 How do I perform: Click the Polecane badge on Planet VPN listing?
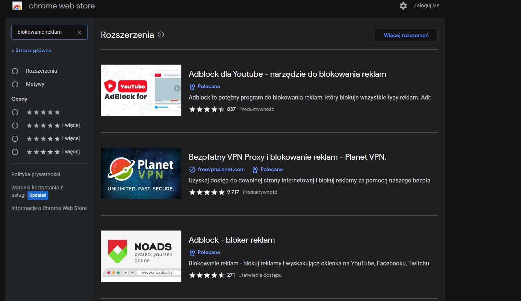pos(267,169)
